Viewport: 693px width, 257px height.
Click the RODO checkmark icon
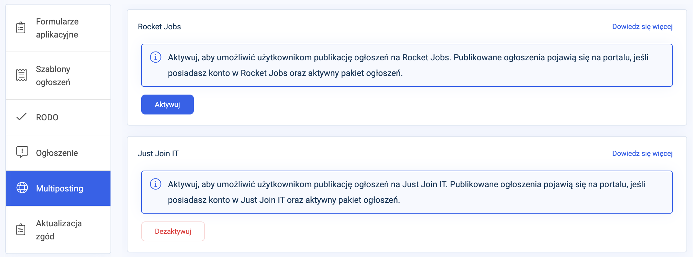(x=22, y=117)
